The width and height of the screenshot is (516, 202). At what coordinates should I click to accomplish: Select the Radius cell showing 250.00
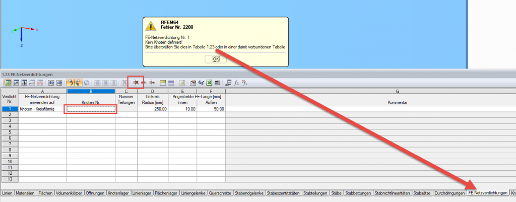[152, 109]
